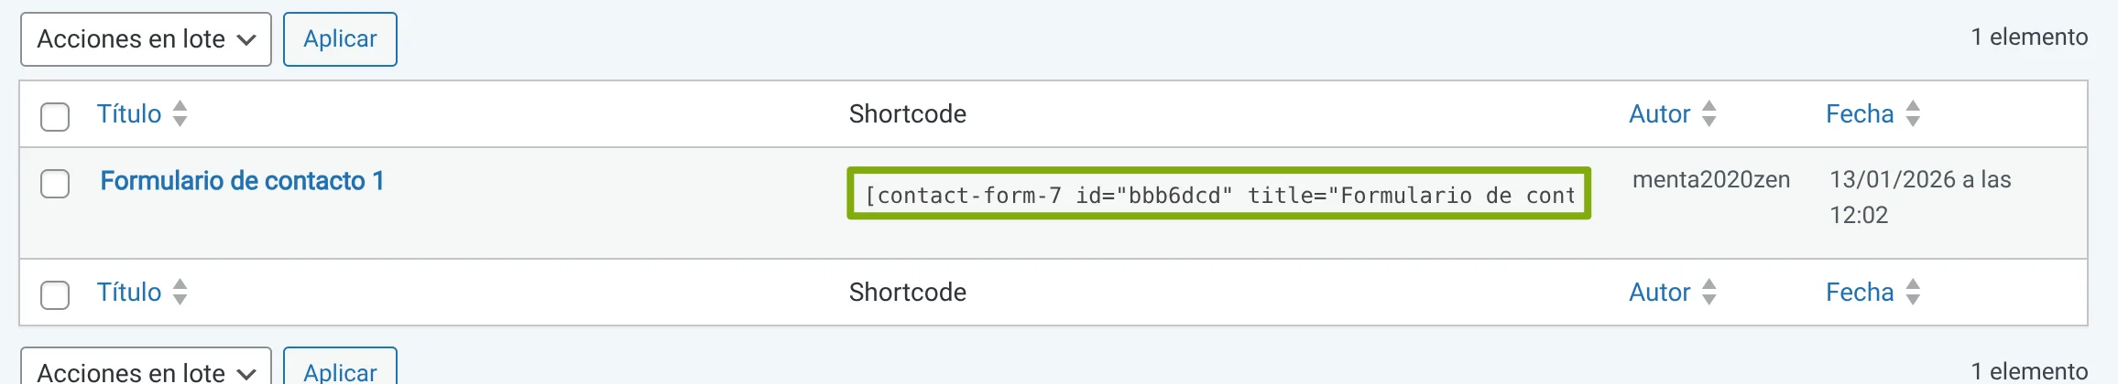Viewport: 2118px width, 384px height.
Task: Open the "Formulario de contacto 1" form
Action: [242, 181]
